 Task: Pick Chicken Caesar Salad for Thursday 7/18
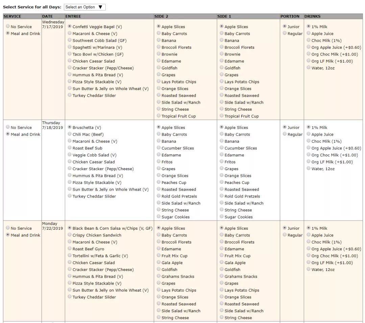[x=70, y=161]
